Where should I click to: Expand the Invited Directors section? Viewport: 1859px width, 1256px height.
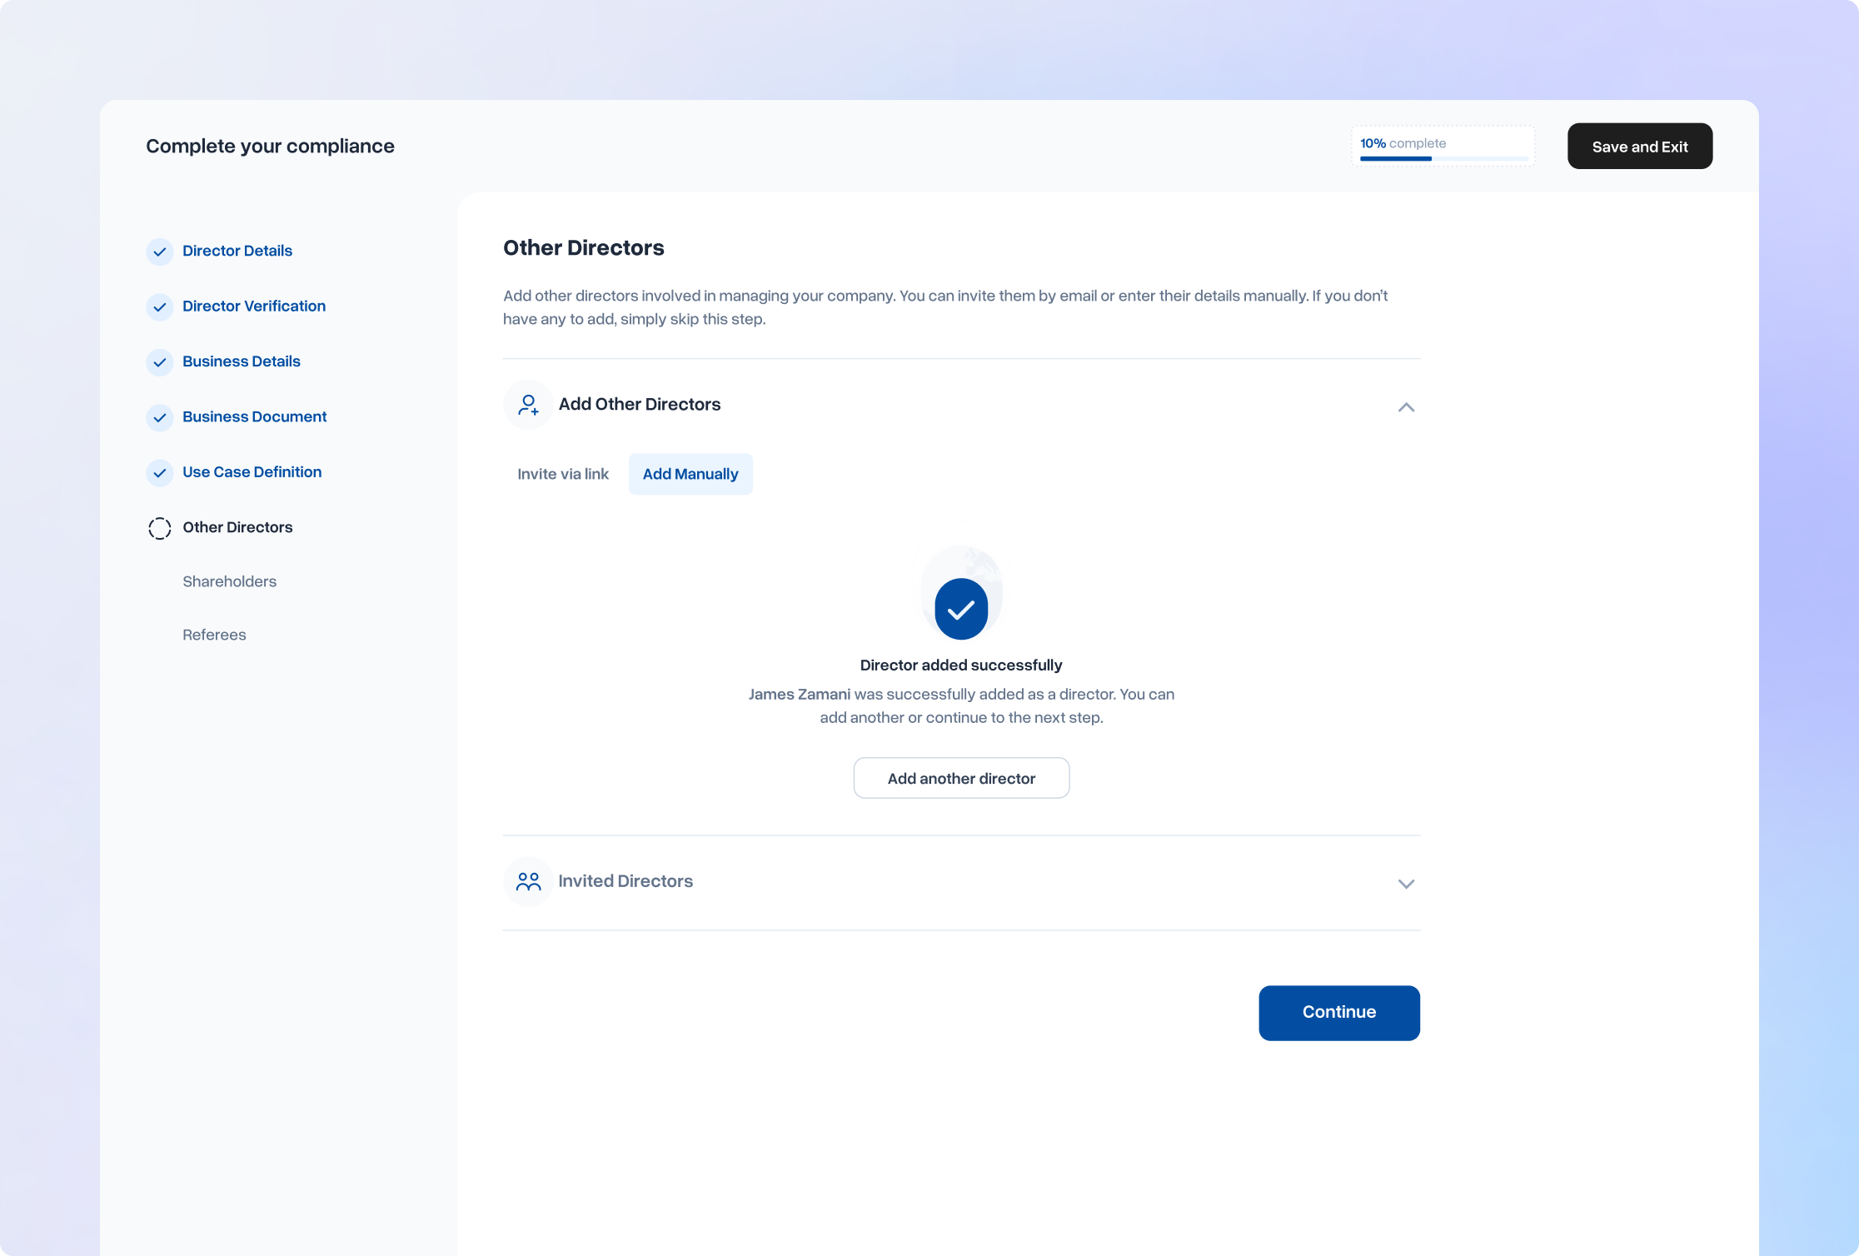[x=1406, y=884]
